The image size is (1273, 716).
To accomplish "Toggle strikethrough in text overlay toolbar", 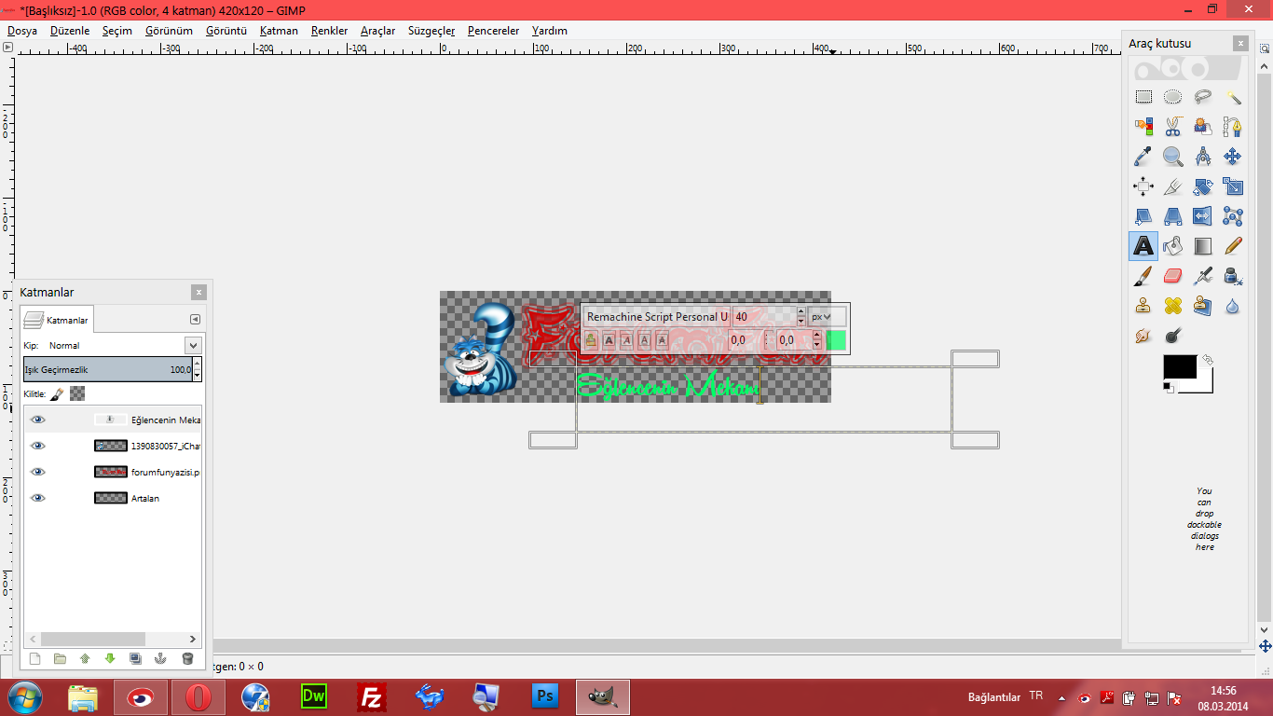I will (662, 340).
